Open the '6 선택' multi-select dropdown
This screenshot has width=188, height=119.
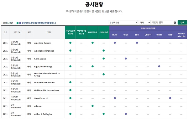coord(123,23)
